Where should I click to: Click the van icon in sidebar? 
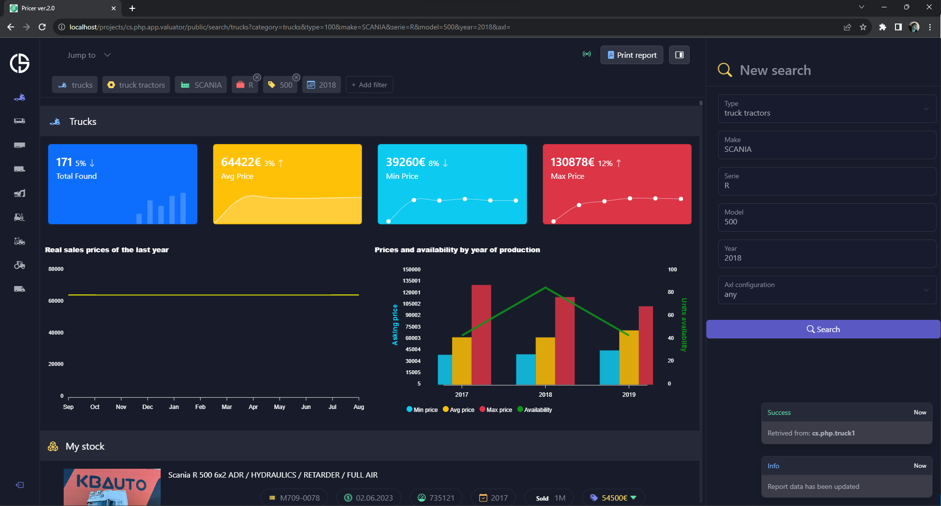click(x=20, y=289)
